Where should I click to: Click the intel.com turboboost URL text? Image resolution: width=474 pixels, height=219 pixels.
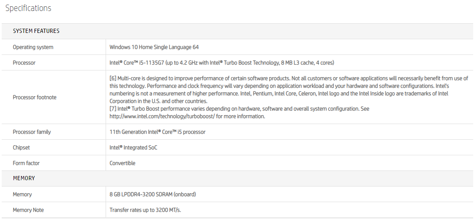click(x=162, y=116)
